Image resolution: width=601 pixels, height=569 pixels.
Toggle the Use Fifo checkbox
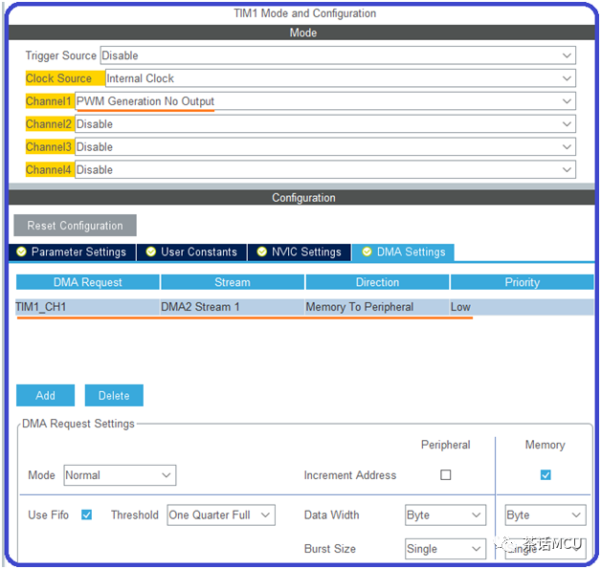87,514
